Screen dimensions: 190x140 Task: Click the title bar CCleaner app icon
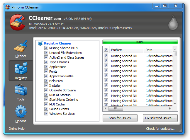[8, 7]
